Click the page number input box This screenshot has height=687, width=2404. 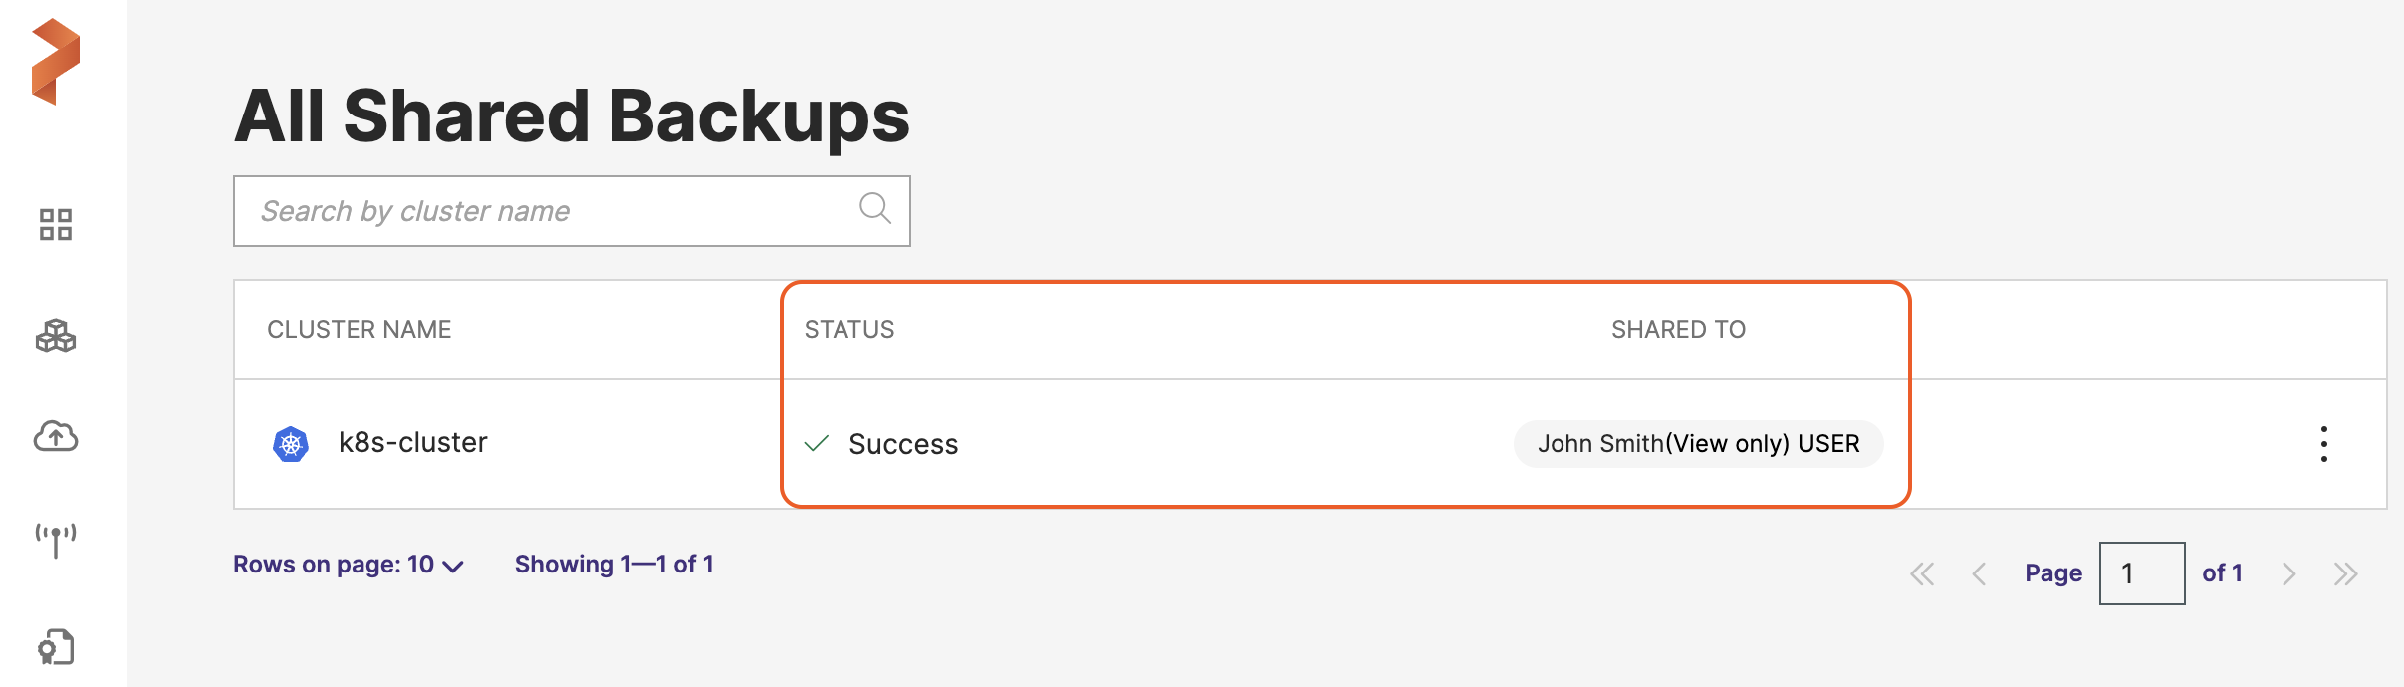[2141, 573]
